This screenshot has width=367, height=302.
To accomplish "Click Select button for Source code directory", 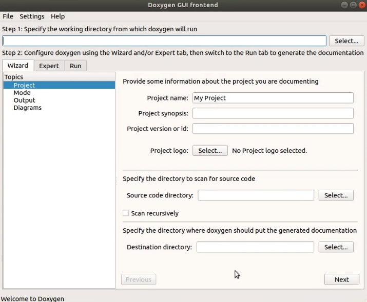I will coord(336,195).
